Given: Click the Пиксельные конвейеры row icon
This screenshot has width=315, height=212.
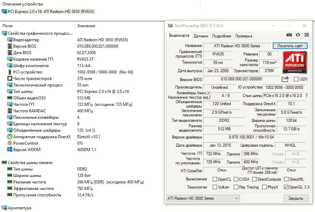Looking at the screenshot, I should tap(10, 117).
